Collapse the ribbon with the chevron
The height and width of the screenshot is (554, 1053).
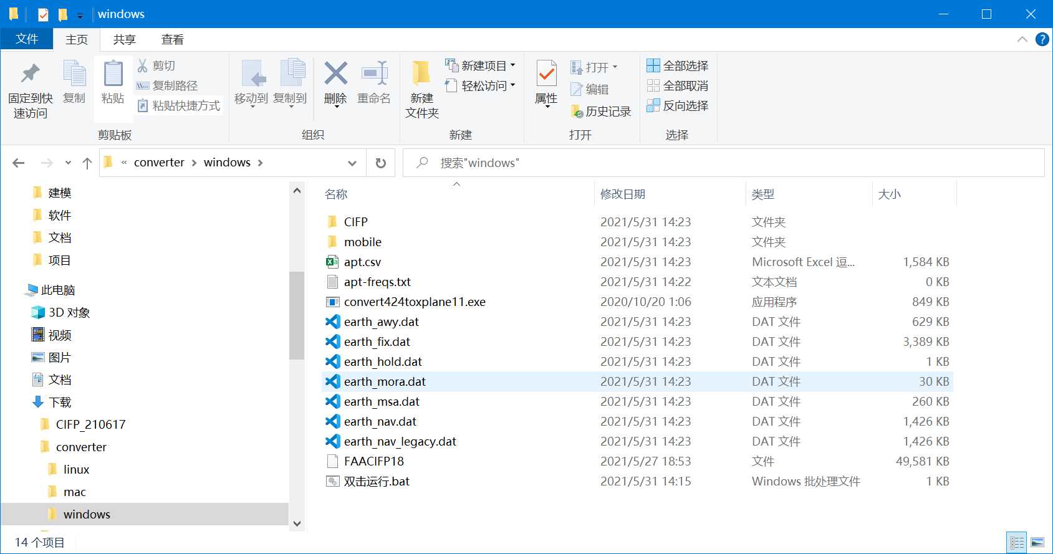[x=1022, y=39]
